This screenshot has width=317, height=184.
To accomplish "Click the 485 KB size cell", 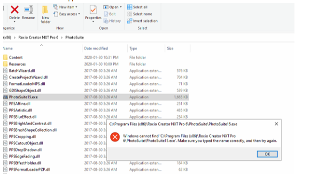I will [182, 110].
